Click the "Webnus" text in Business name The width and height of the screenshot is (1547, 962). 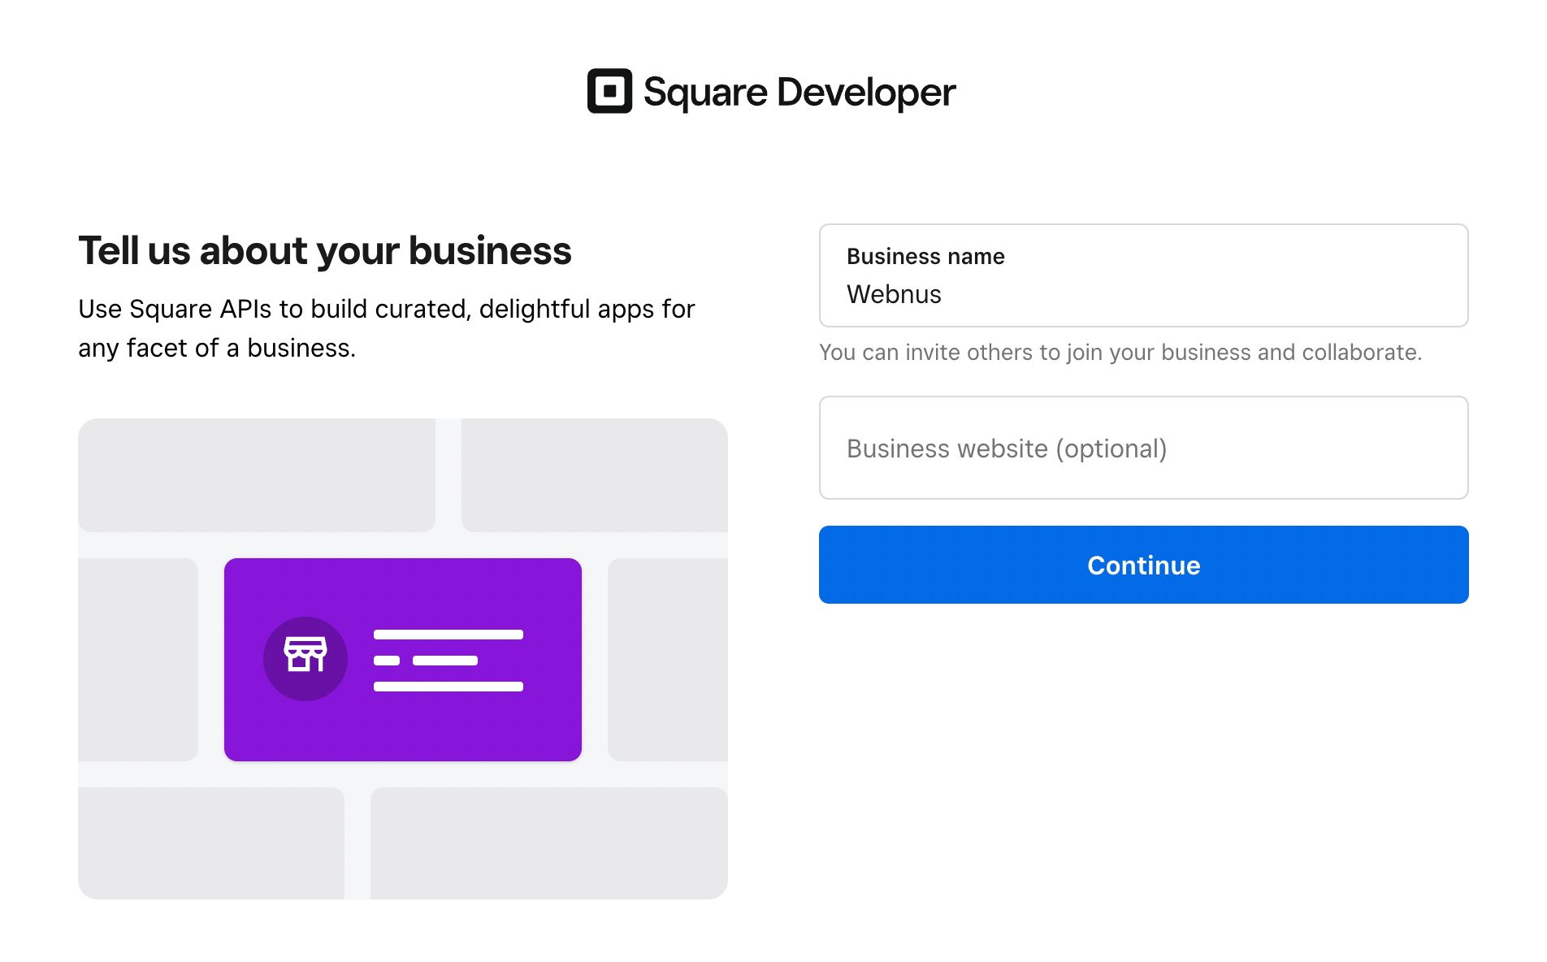pyautogui.click(x=894, y=294)
